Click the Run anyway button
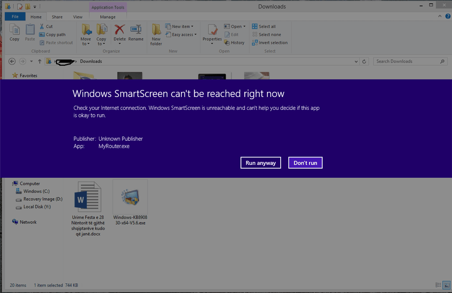This screenshot has height=293, width=452. pyautogui.click(x=260, y=163)
